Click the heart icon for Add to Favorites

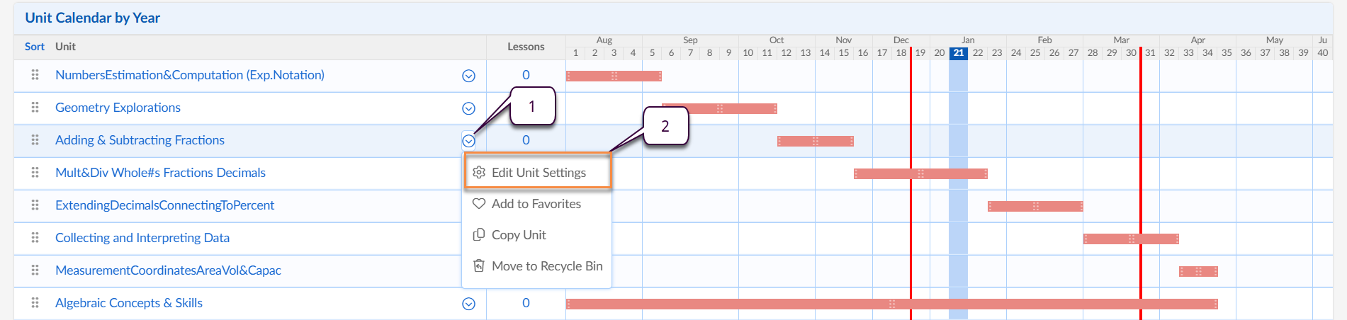pos(479,204)
